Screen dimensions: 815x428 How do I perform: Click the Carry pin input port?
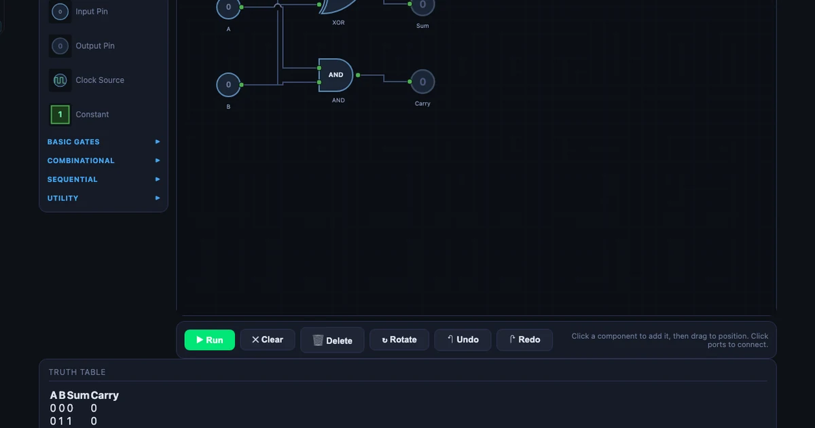click(x=410, y=82)
